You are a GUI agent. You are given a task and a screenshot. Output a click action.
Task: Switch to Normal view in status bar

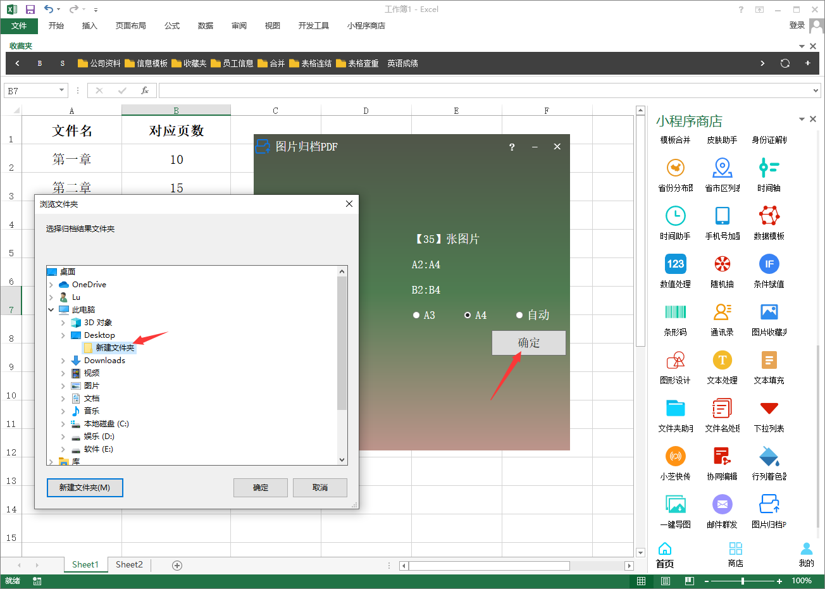[x=642, y=581]
